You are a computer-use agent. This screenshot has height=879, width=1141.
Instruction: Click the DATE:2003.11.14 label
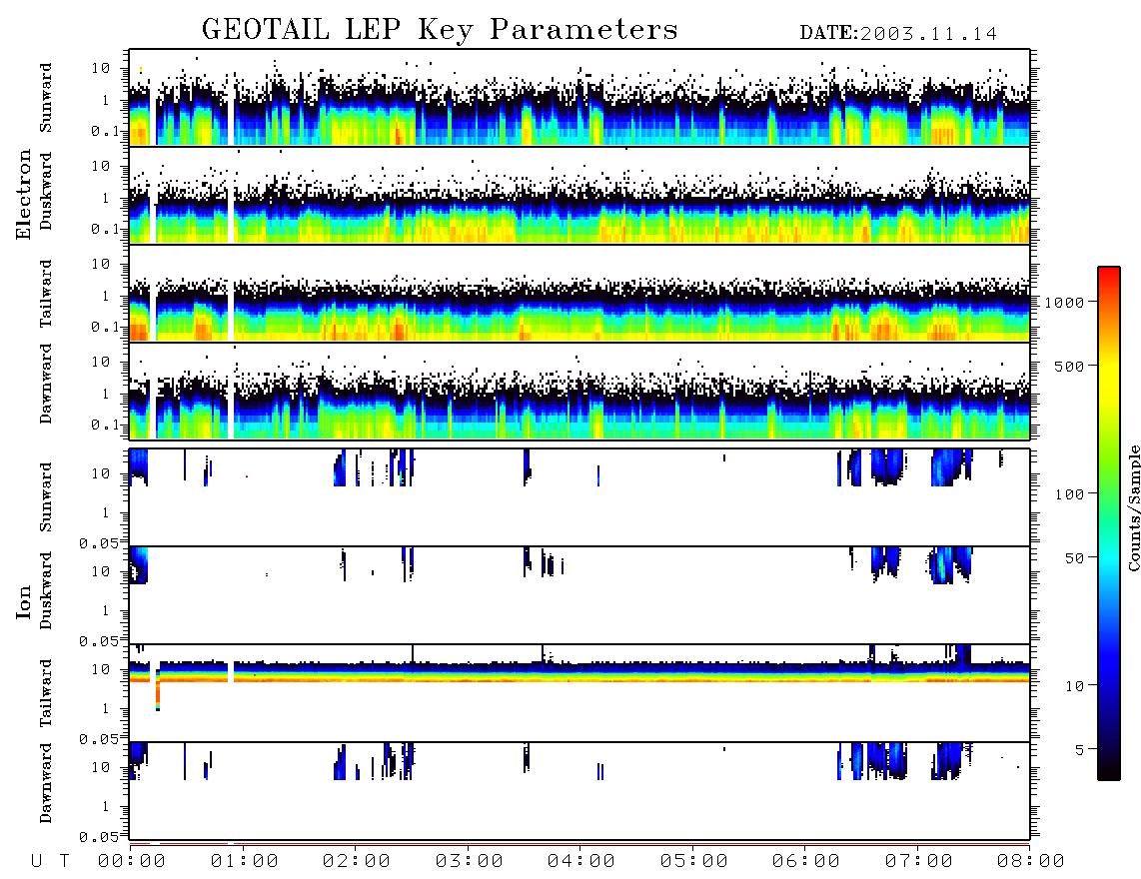[898, 33]
